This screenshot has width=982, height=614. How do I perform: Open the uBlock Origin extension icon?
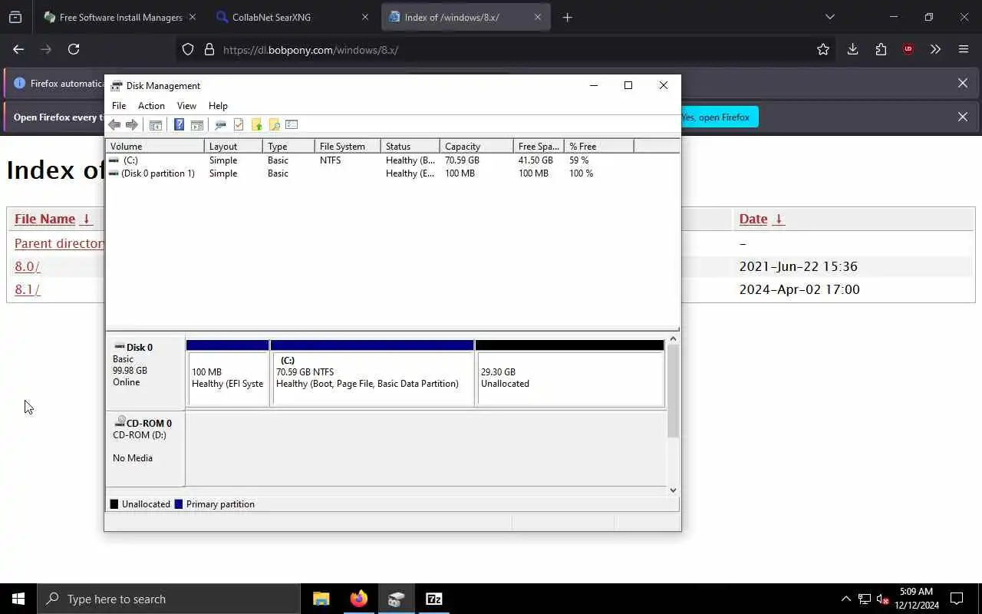pyautogui.click(x=908, y=49)
